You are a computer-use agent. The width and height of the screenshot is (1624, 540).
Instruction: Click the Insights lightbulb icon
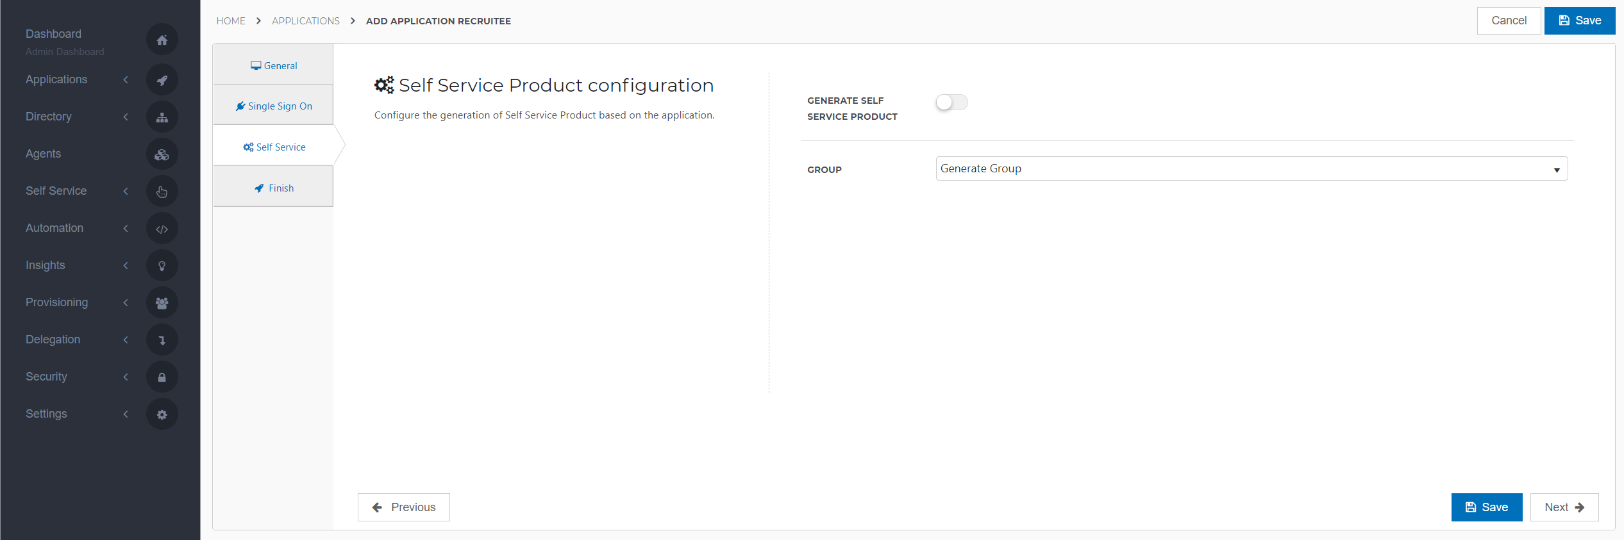tap(162, 266)
